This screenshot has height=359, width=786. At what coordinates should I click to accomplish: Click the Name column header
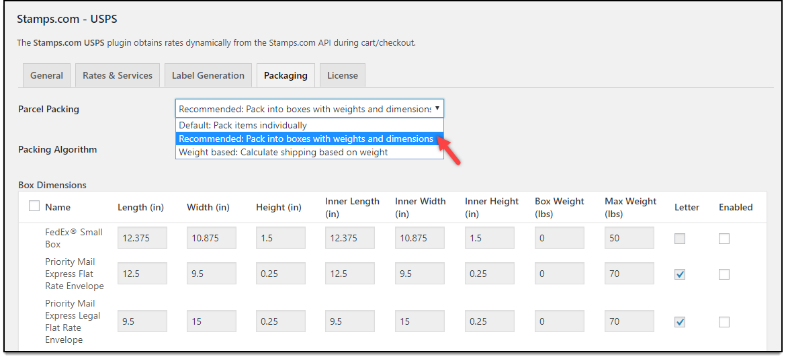coord(58,207)
